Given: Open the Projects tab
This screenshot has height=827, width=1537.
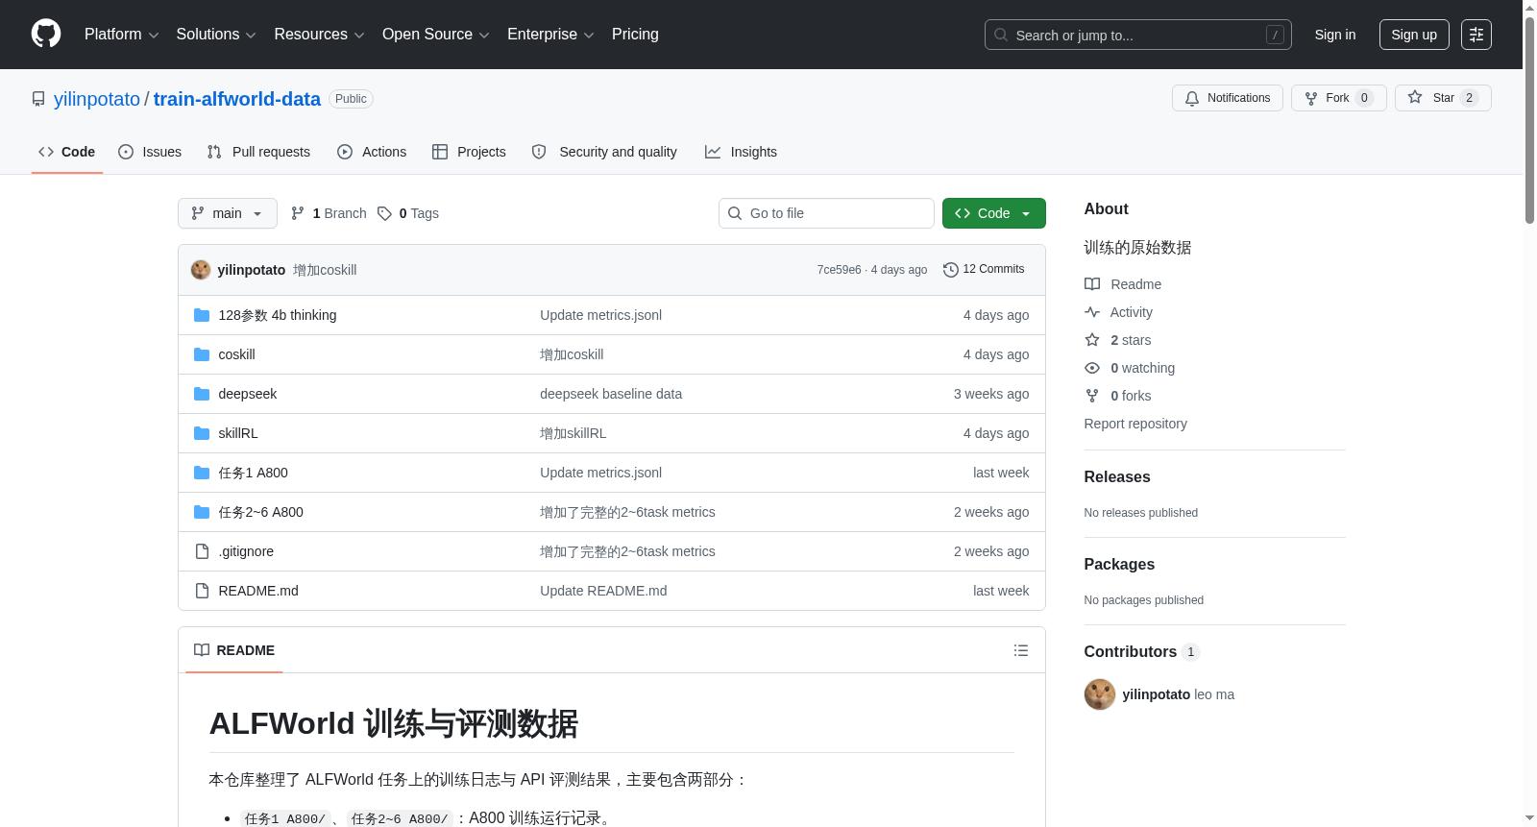Looking at the screenshot, I should pos(469,152).
